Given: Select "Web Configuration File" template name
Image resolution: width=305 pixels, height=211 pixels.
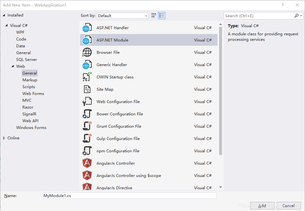Looking at the screenshot, I should click(118, 102).
